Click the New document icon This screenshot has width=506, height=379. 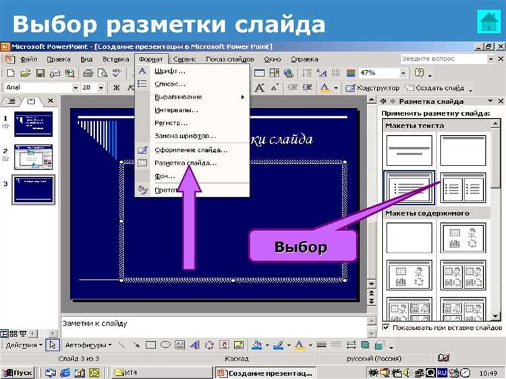11,73
